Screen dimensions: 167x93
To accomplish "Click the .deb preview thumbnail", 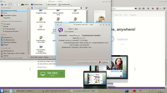I will (x=100, y=17).
